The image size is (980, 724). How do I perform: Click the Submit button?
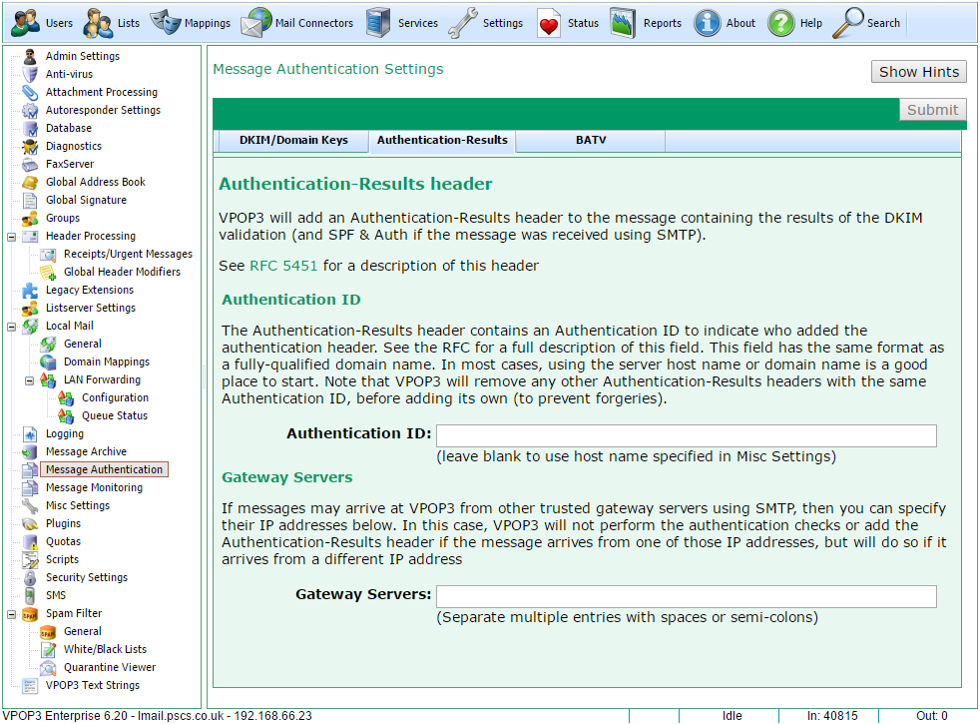(x=932, y=110)
